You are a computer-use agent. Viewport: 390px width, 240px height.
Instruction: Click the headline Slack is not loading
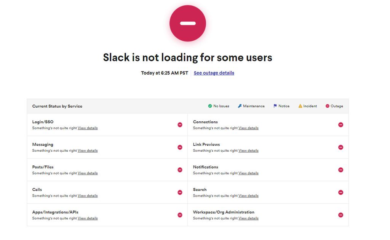pyautogui.click(x=187, y=57)
